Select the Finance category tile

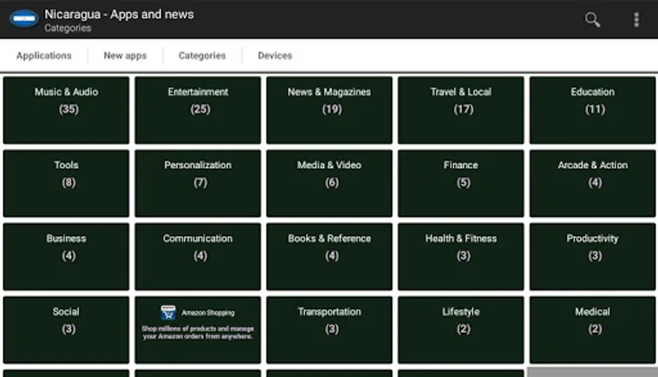tap(461, 184)
